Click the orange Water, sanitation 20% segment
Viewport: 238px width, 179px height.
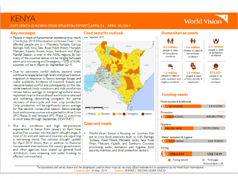click(x=168, y=141)
